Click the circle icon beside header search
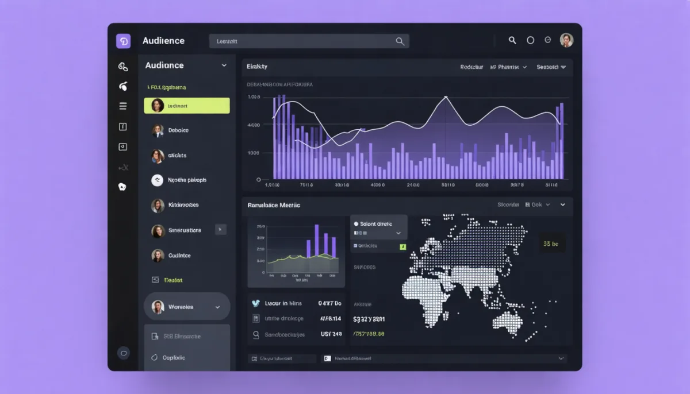This screenshot has height=394, width=690. pyautogui.click(x=531, y=40)
